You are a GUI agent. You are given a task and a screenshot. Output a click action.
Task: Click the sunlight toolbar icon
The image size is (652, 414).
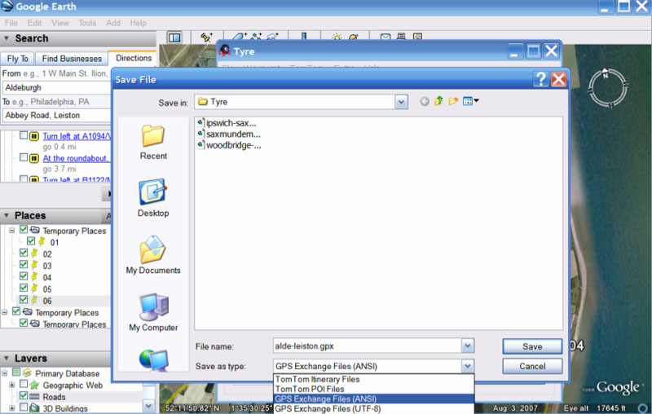coord(337,37)
